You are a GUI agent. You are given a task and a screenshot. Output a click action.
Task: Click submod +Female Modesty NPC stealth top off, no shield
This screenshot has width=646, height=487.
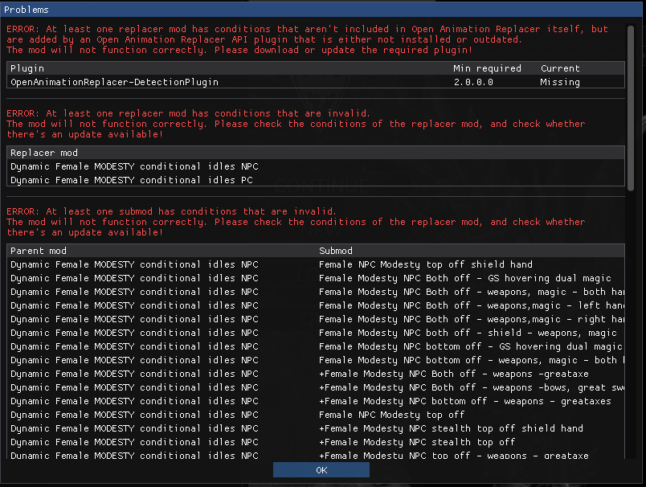click(x=417, y=442)
